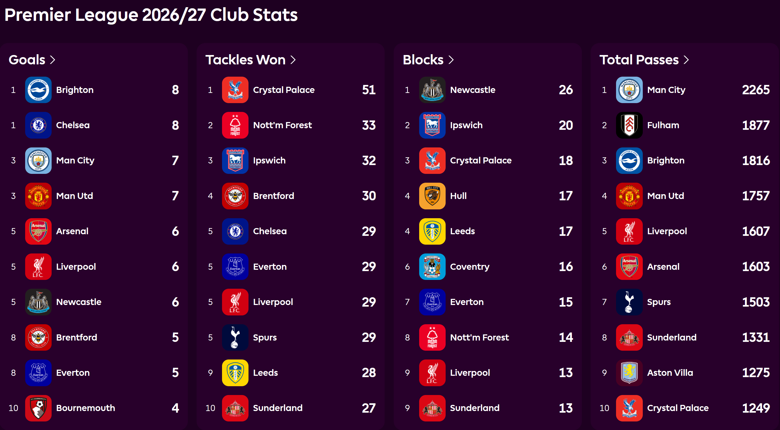Click the Crystal Palace name in Tackles Won

284,90
